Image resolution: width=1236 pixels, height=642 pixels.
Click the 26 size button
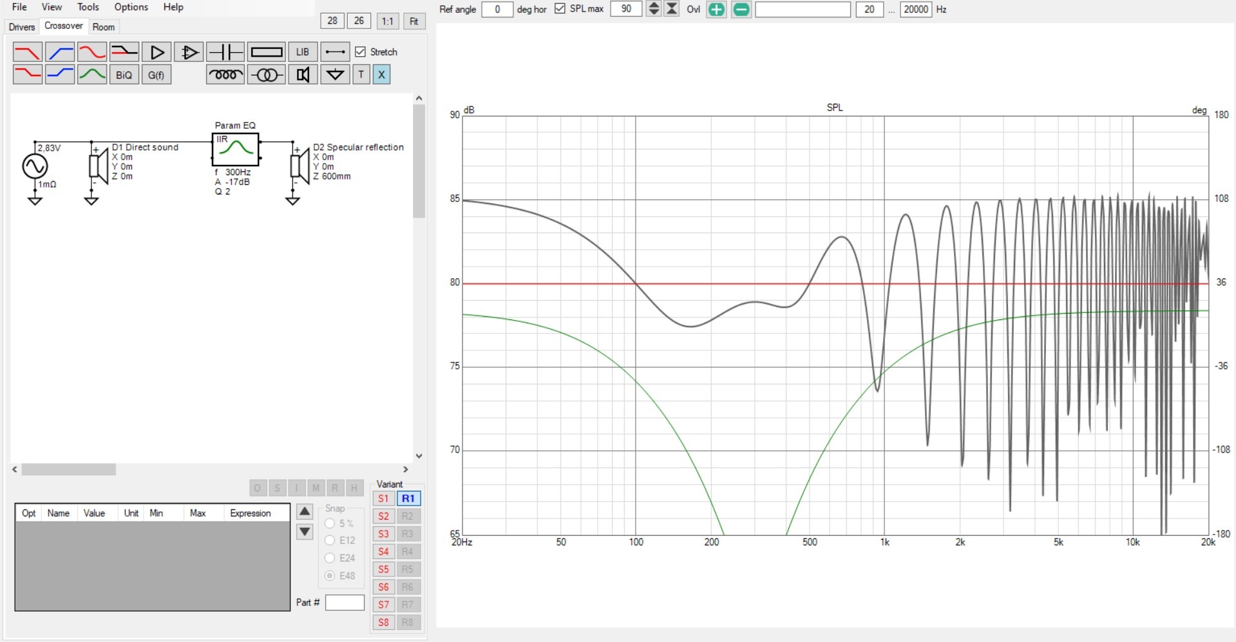359,21
